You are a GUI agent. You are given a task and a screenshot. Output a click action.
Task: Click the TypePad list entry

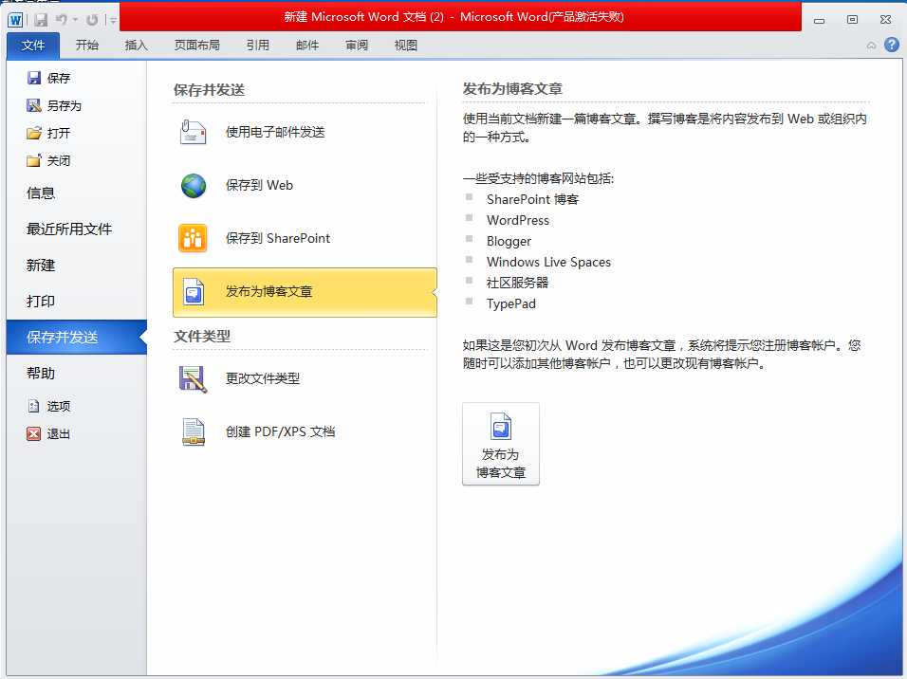pos(510,303)
